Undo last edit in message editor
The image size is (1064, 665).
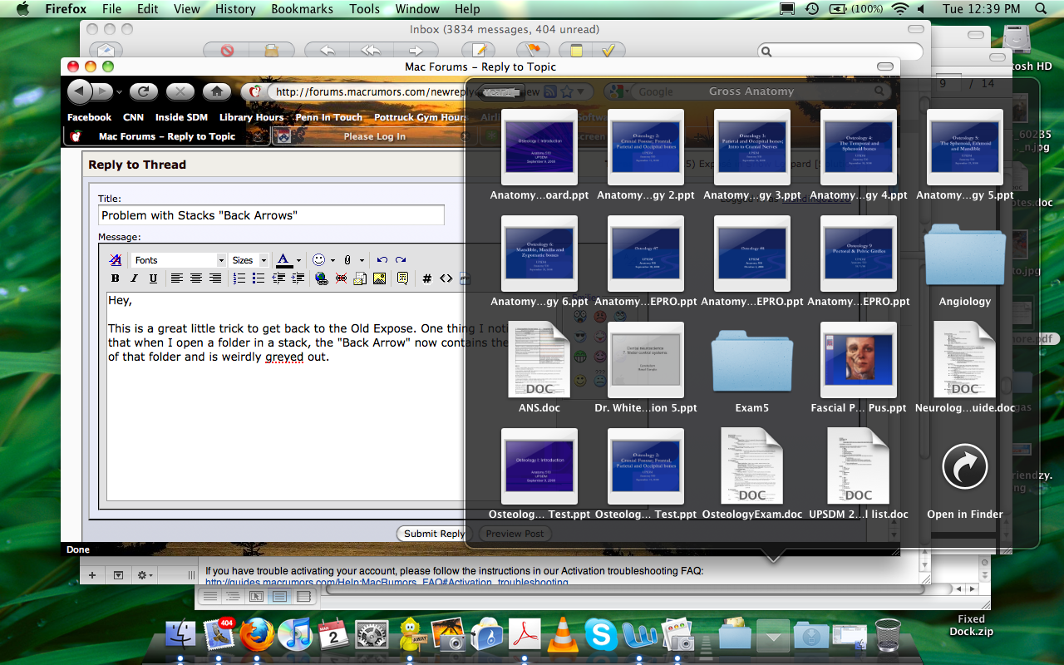[382, 260]
